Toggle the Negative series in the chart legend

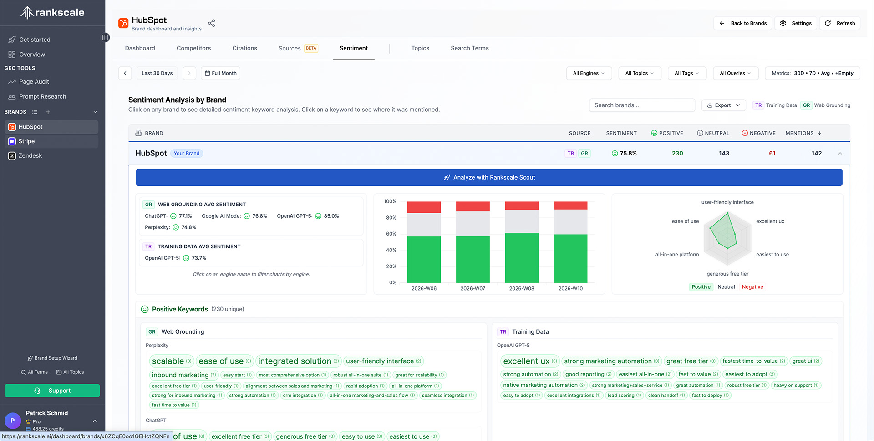[x=752, y=287]
